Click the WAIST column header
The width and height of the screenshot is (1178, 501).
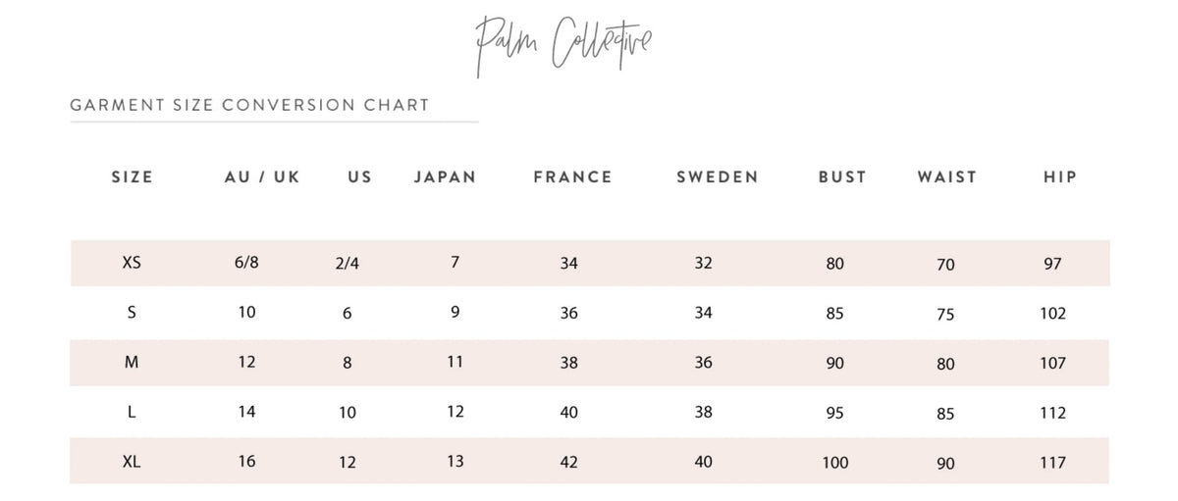pyautogui.click(x=946, y=177)
